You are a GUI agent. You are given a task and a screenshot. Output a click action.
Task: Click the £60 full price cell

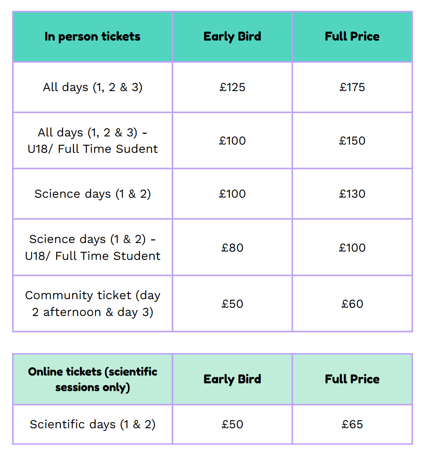pos(352,303)
